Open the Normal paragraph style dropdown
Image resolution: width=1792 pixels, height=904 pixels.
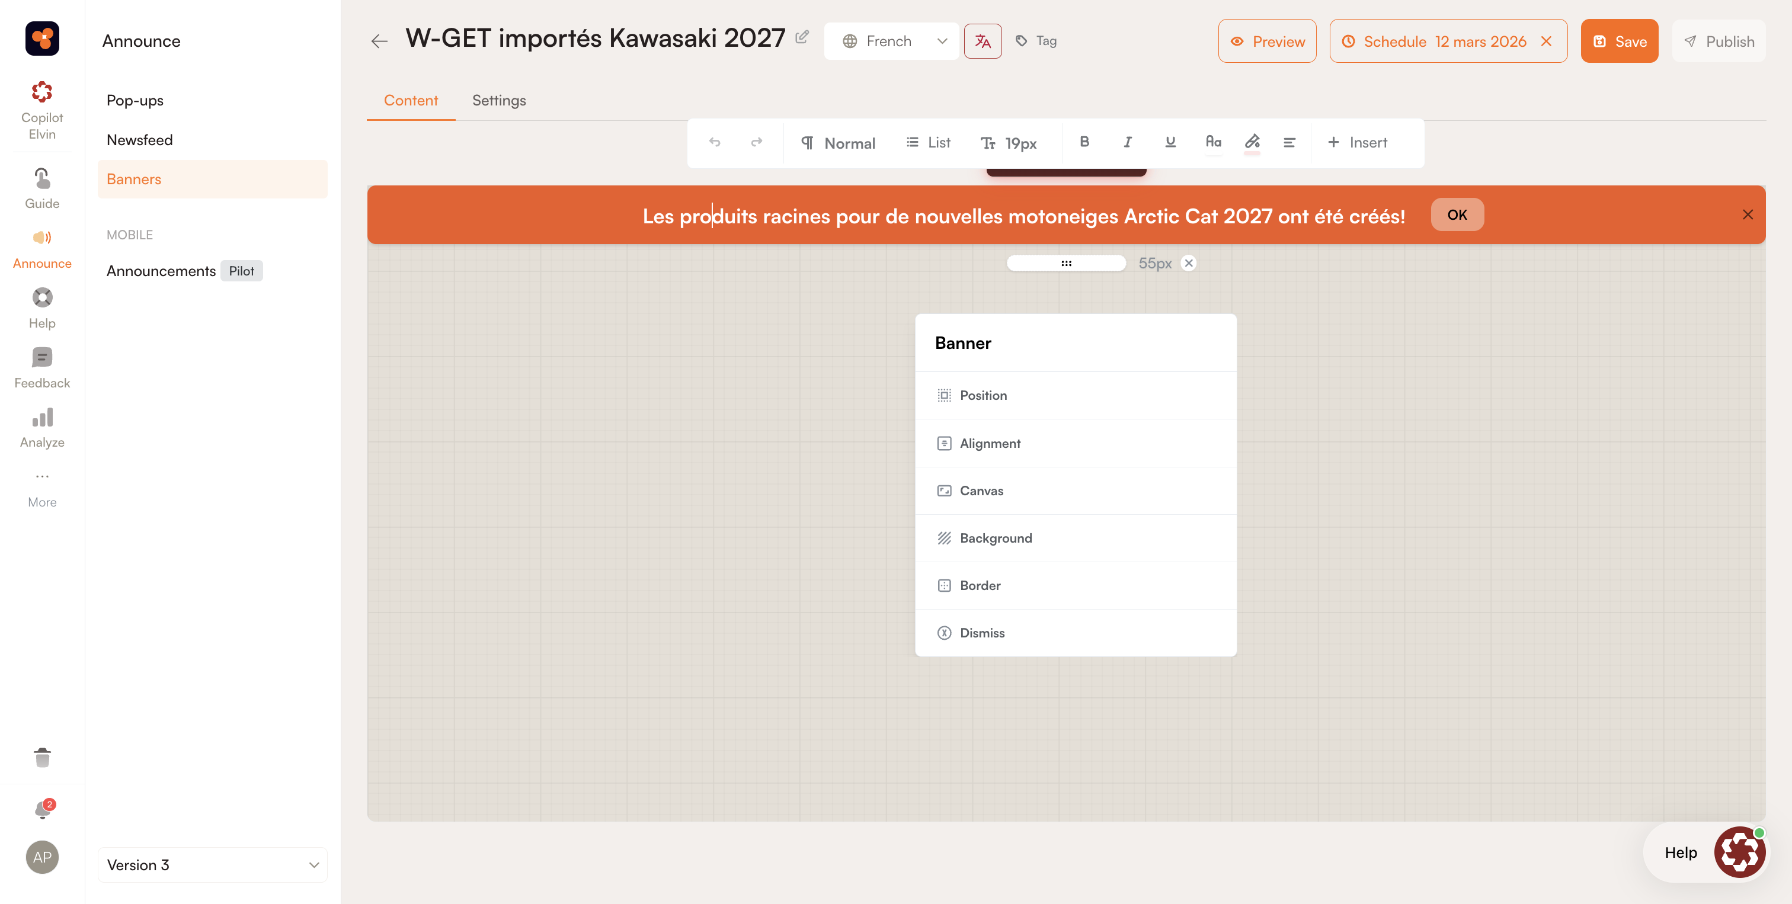coord(839,143)
